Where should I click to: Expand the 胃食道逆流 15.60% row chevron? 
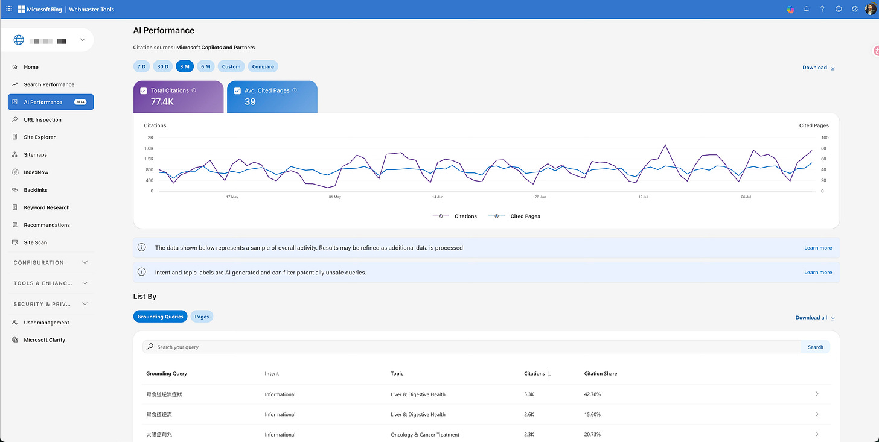point(817,414)
